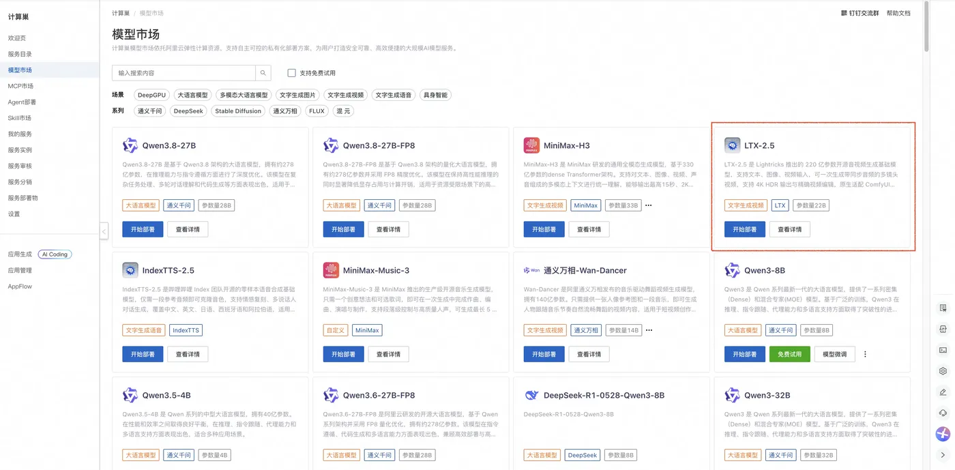Filter by DeepGPU scenario tag
The width and height of the screenshot is (955, 470).
[151, 96]
